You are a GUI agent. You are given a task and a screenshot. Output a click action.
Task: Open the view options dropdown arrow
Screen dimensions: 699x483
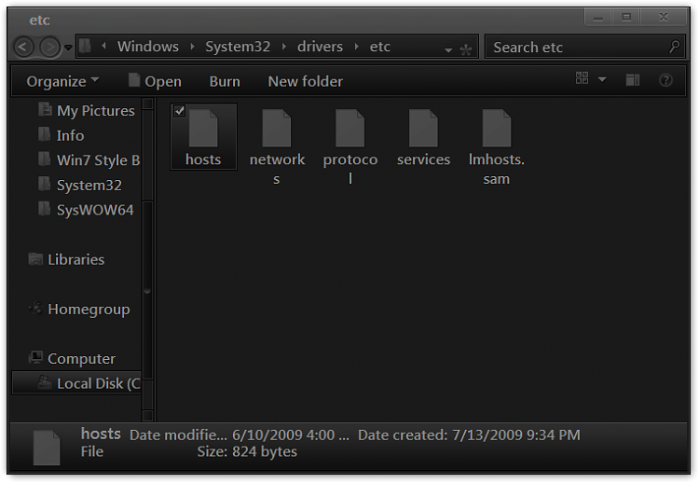[602, 79]
